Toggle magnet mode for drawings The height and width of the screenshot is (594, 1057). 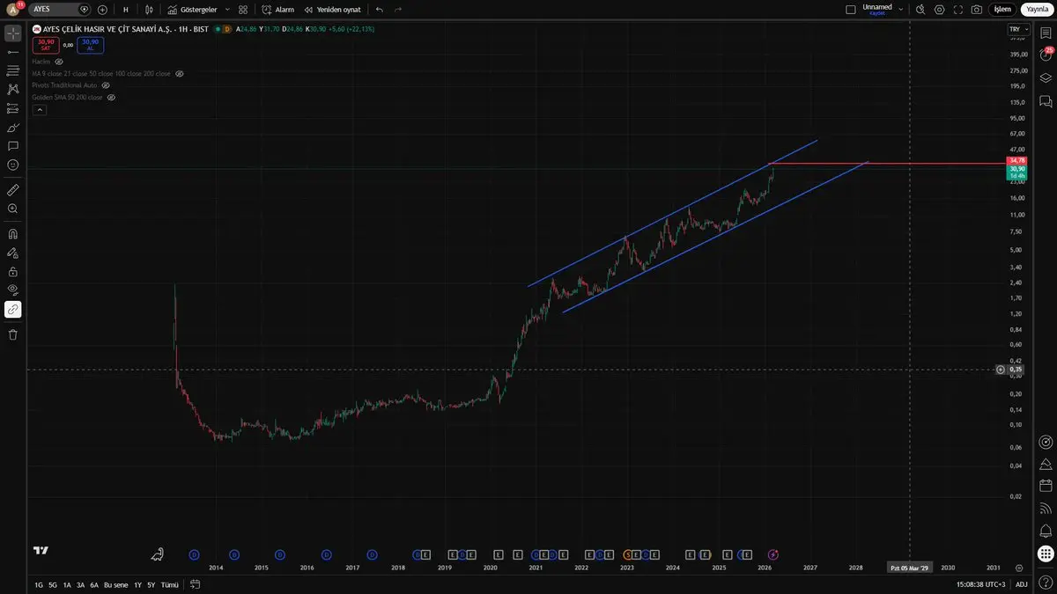[13, 234]
